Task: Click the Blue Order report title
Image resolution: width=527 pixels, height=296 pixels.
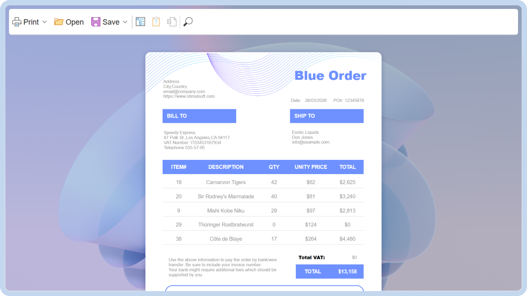Action: click(330, 75)
